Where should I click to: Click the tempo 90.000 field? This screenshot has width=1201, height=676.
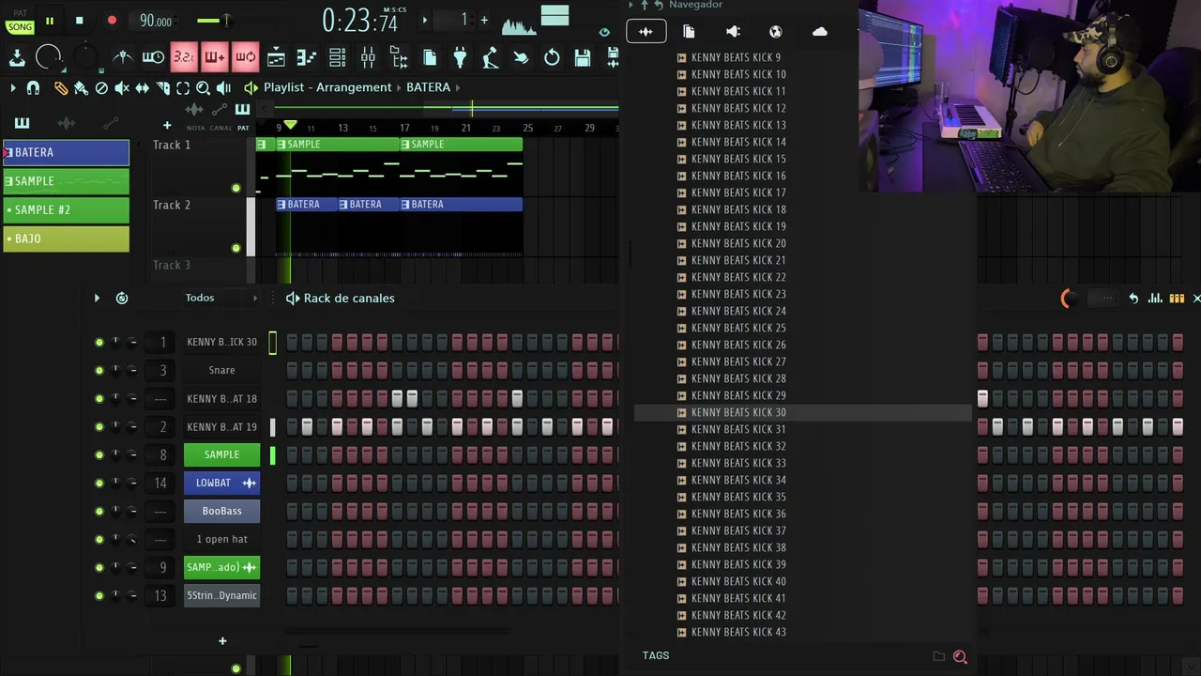[x=156, y=21]
